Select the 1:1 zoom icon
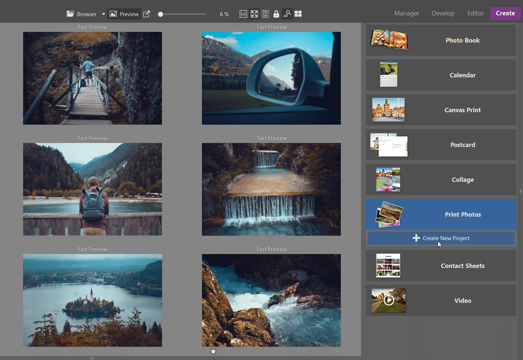Viewport: 523px width, 360px height. [243, 14]
